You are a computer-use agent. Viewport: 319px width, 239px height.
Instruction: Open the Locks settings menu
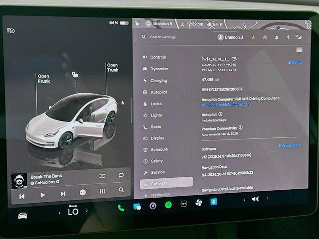152,104
